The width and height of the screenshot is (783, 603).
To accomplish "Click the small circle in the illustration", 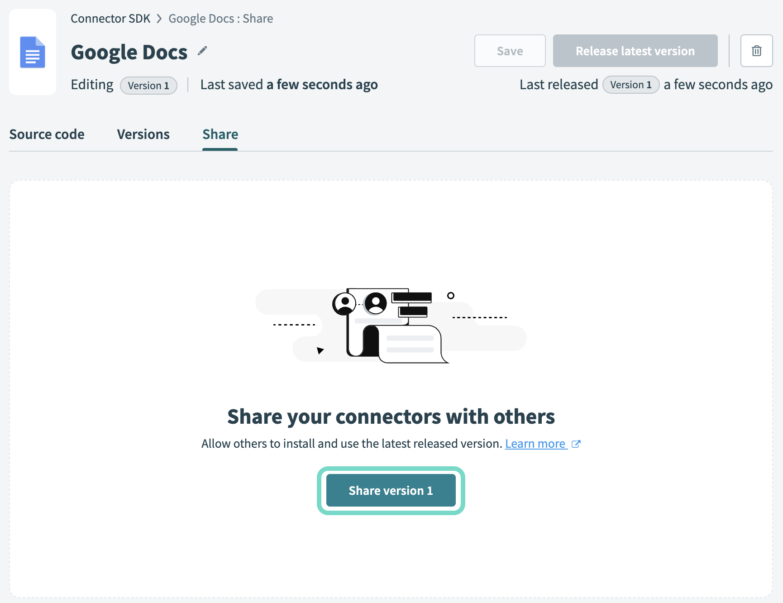I will coord(451,297).
